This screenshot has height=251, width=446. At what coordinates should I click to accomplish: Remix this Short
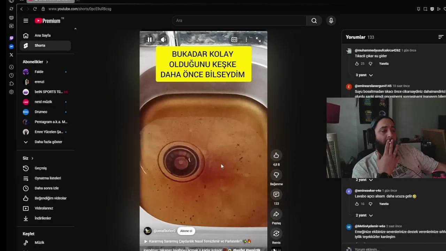276,234
